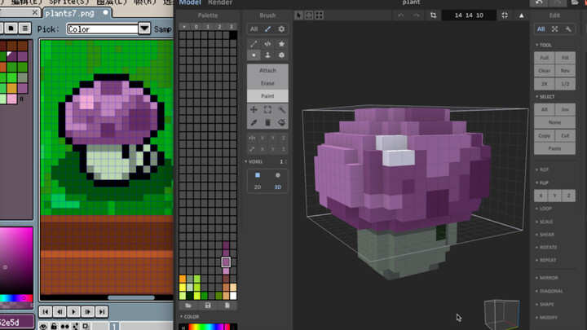The image size is (587, 330).
Task: Expand the SCALE section
Action: pos(545,222)
